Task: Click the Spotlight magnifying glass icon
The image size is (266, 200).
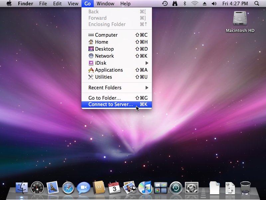Action: [x=257, y=4]
